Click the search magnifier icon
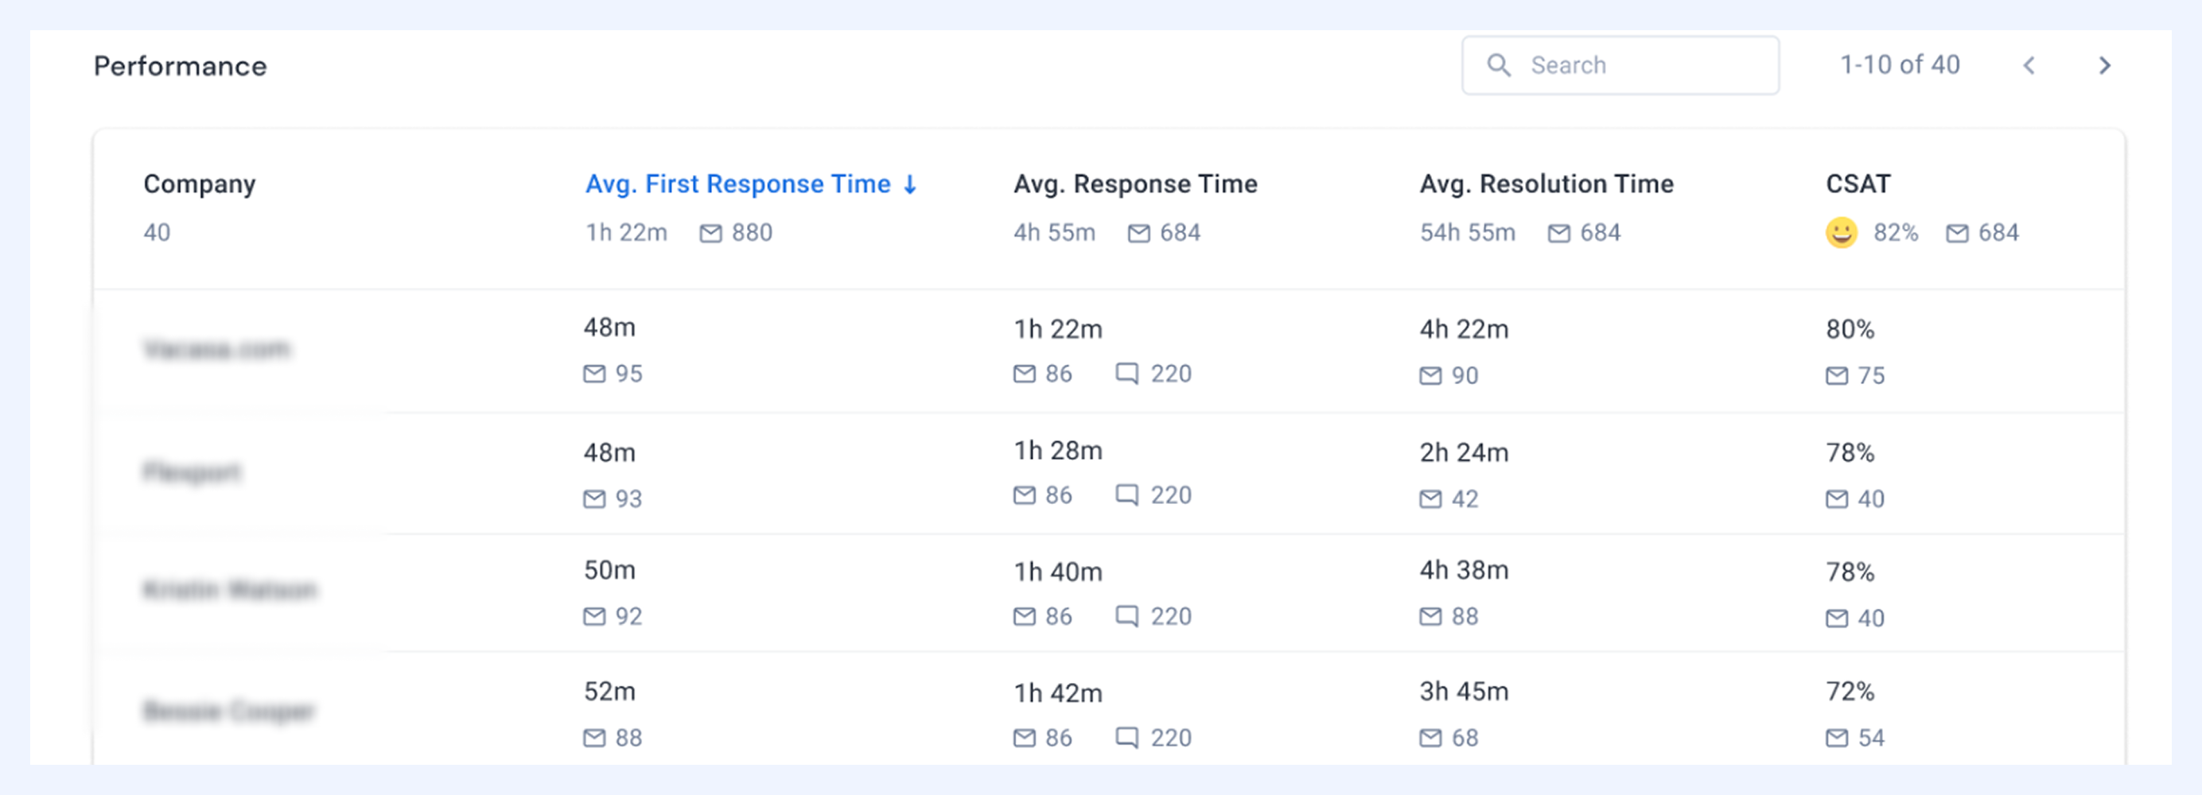The image size is (2202, 795). 1498,65
